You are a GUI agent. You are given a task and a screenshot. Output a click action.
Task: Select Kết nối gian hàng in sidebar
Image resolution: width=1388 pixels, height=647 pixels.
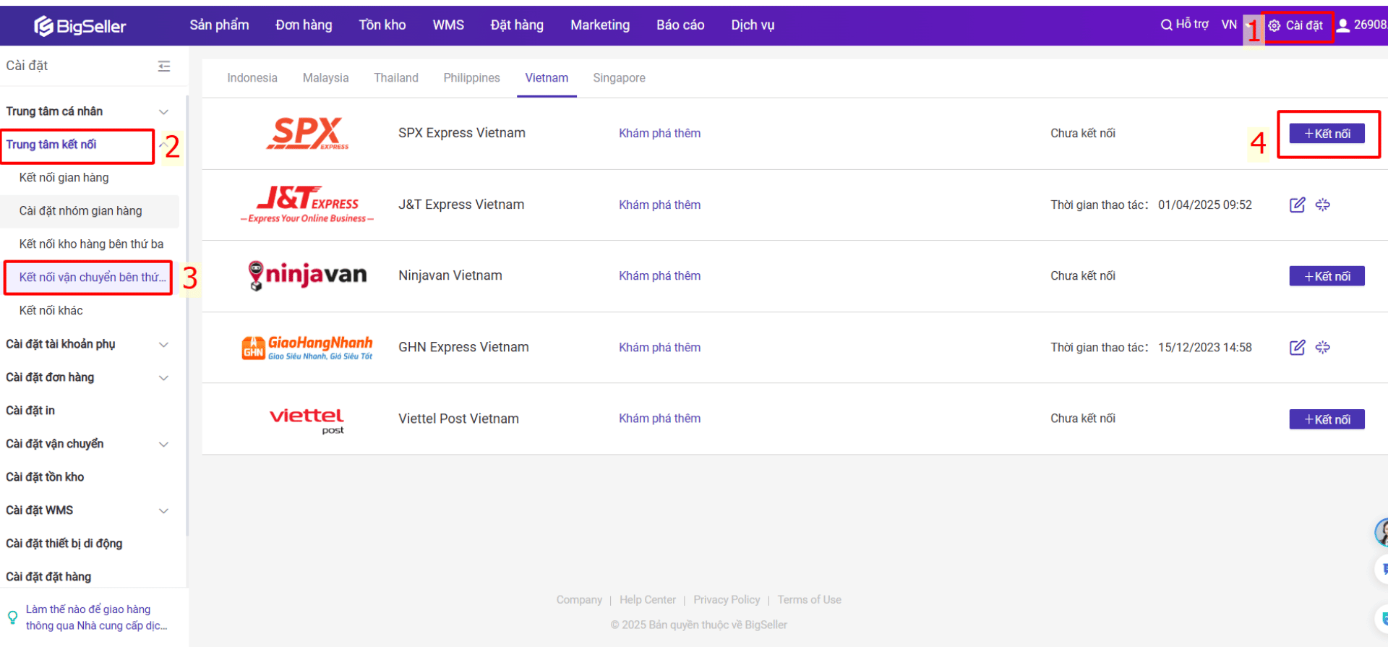(x=64, y=178)
